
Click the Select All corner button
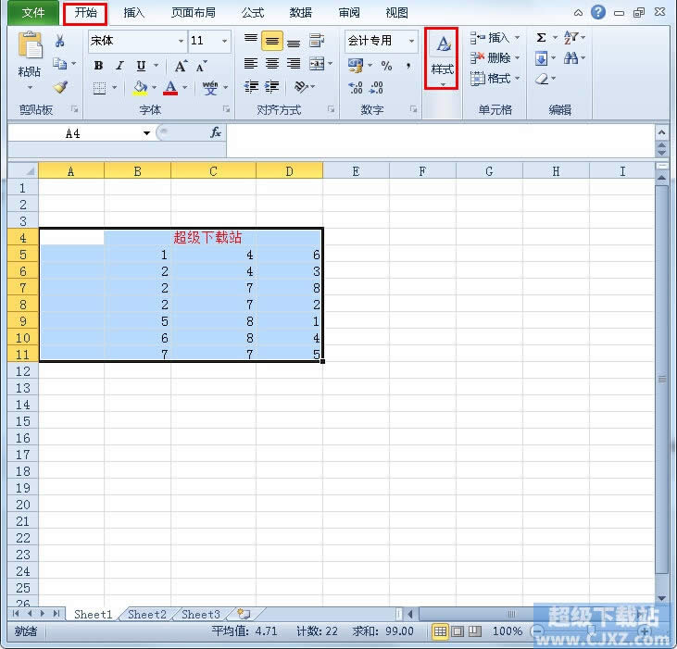click(23, 171)
